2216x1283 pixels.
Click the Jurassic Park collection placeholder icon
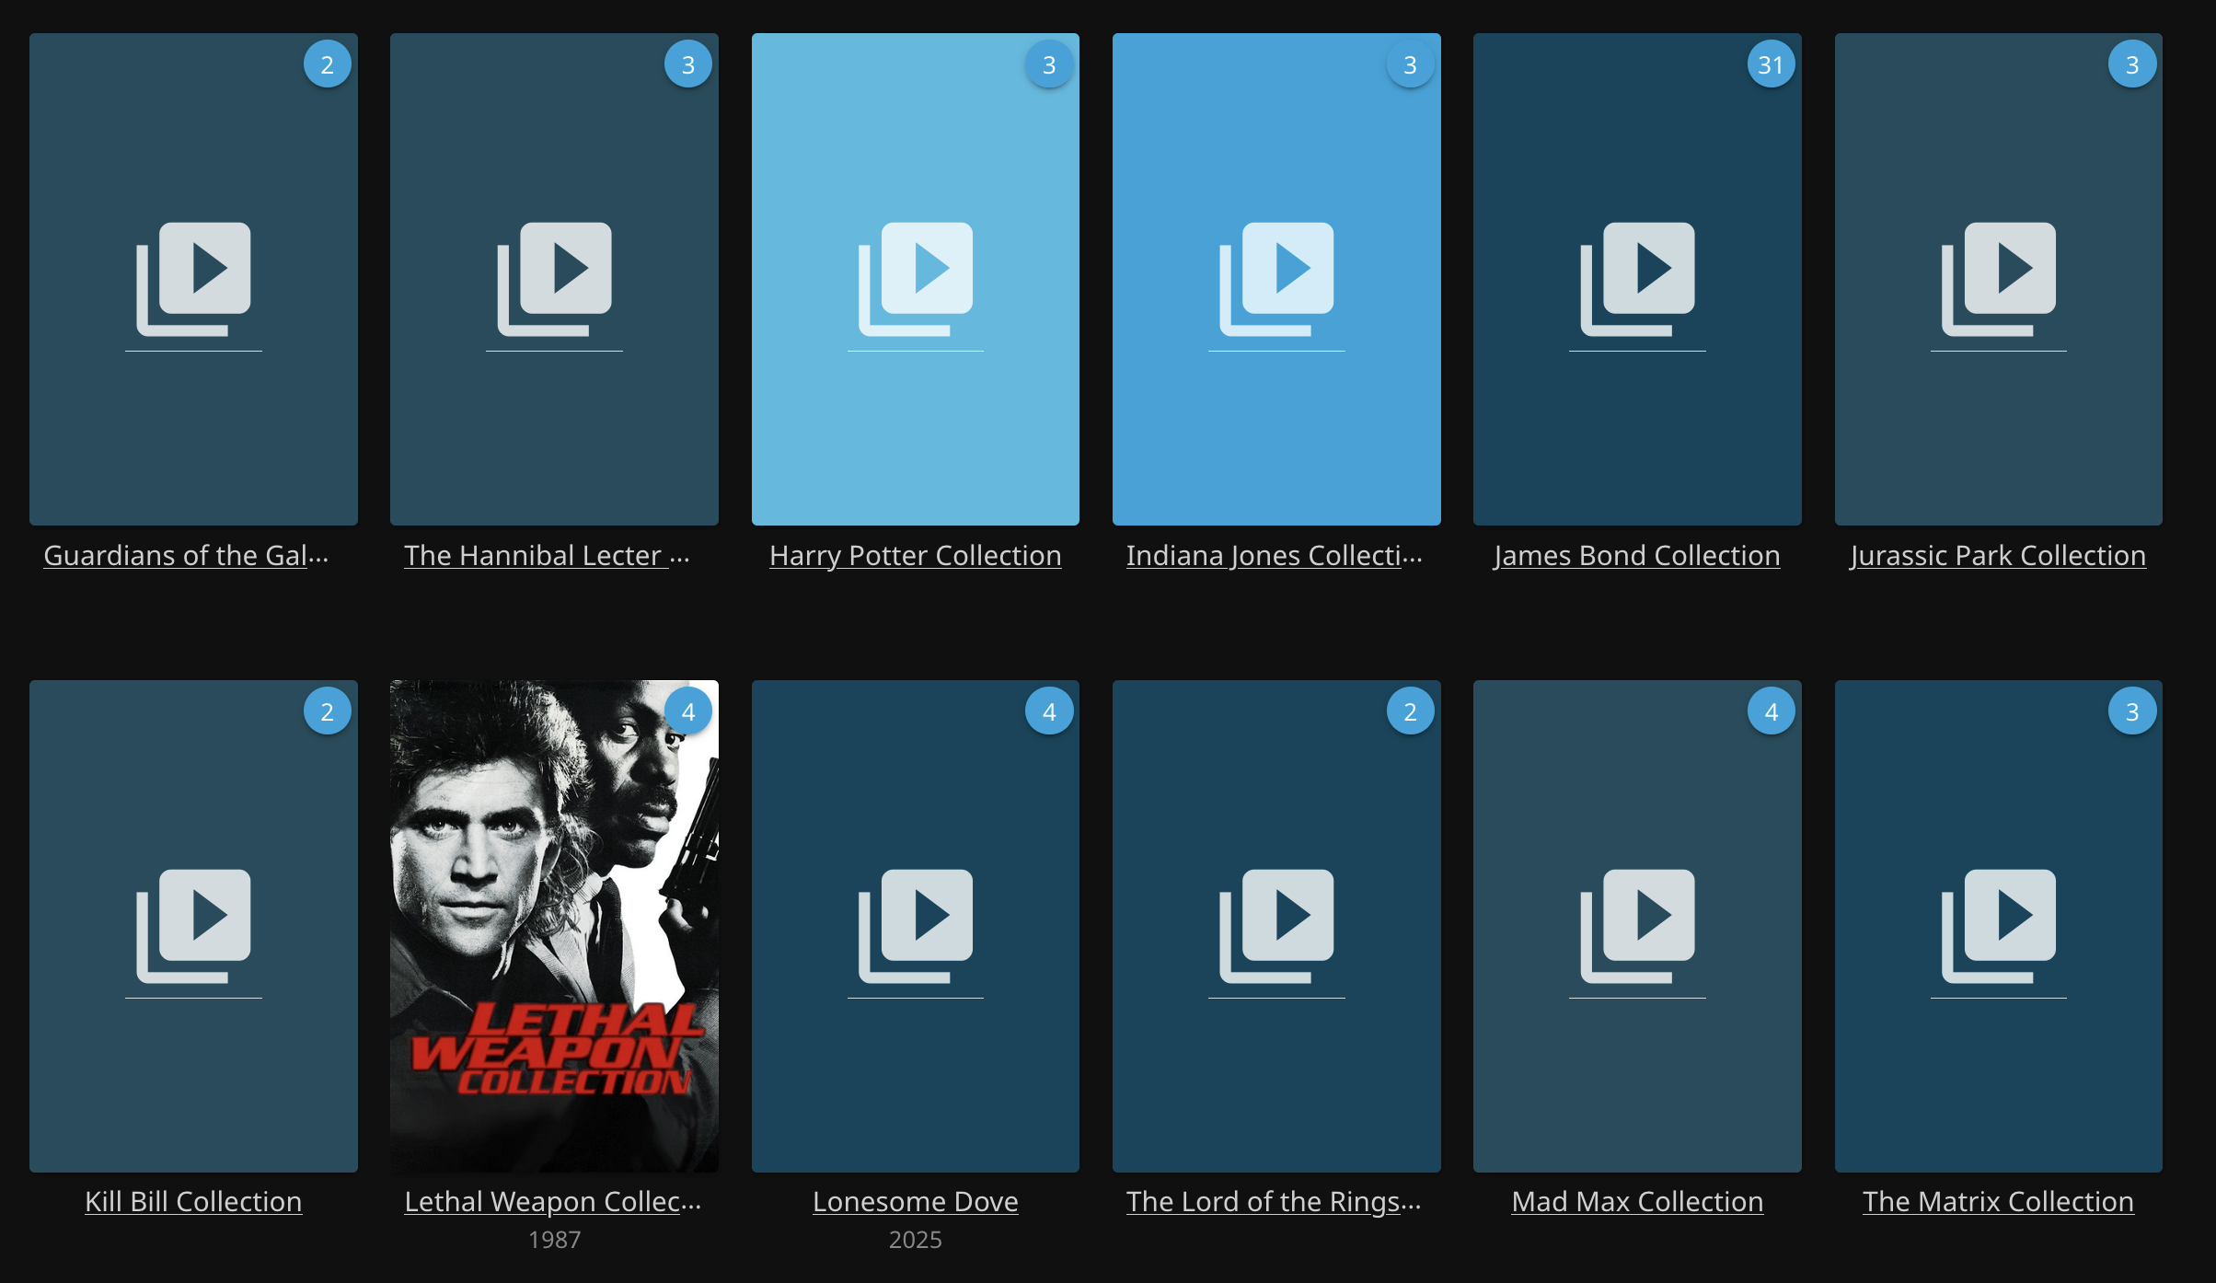tap(1998, 278)
